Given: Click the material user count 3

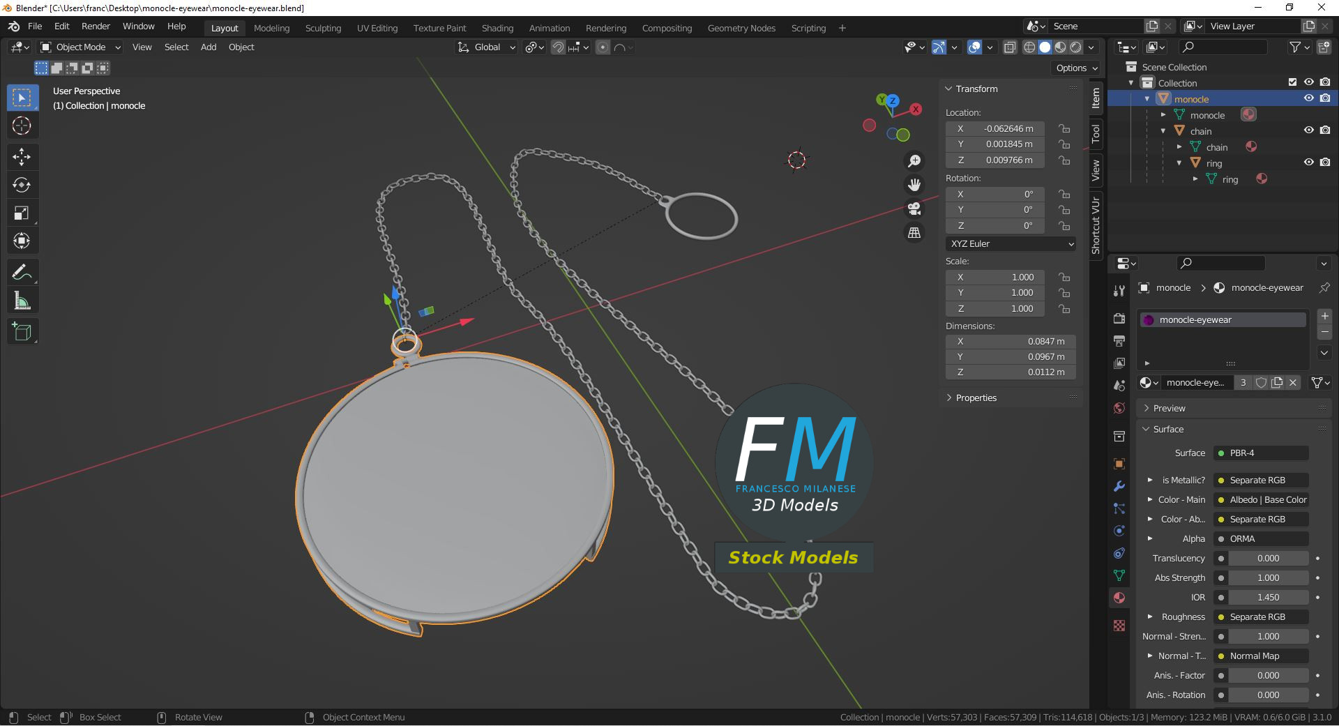Looking at the screenshot, I should click(x=1243, y=382).
